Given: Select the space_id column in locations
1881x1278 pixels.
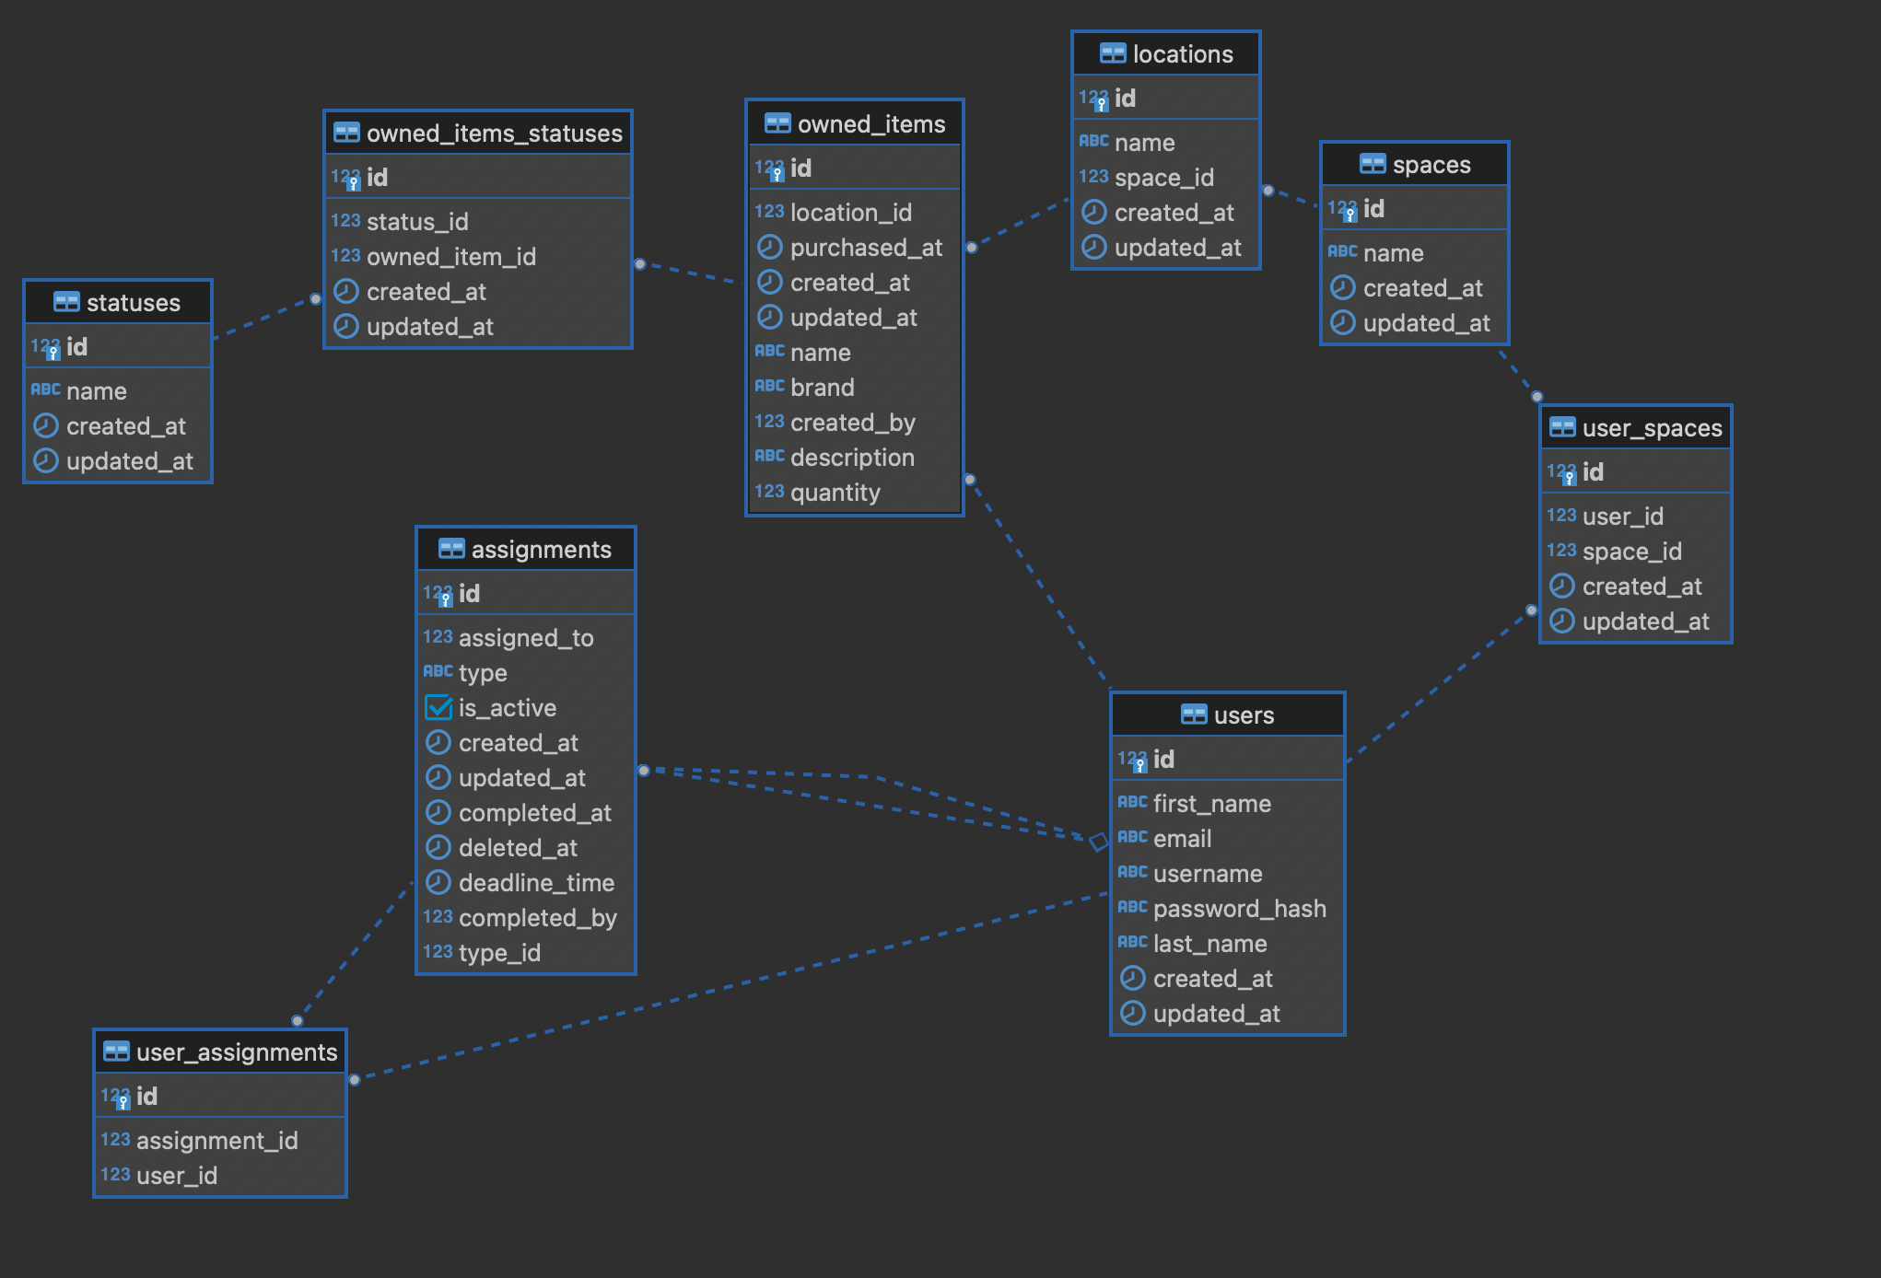Looking at the screenshot, I should coord(1163,177).
